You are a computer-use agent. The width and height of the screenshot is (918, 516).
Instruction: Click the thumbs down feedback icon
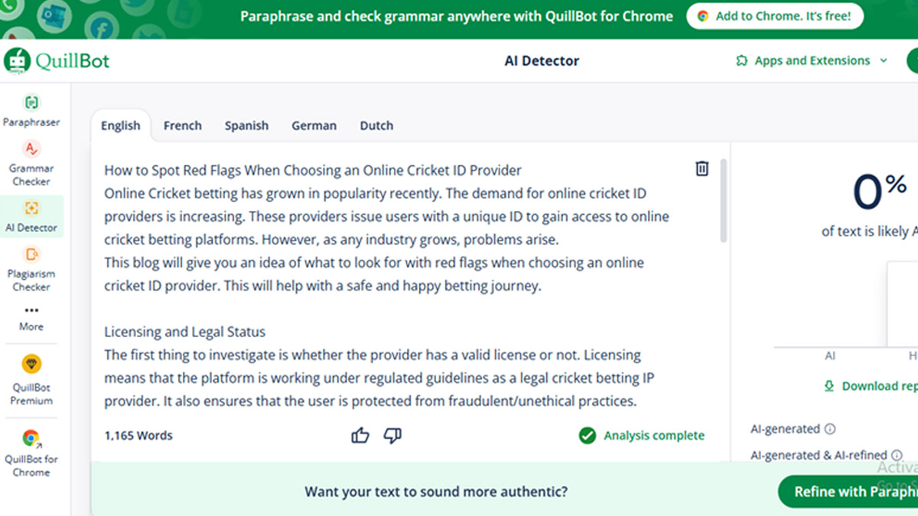pyautogui.click(x=392, y=436)
